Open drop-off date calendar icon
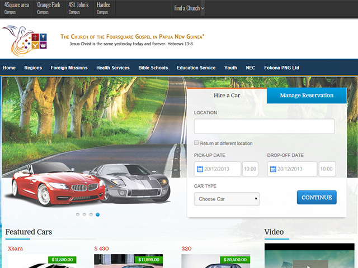 [x=273, y=169]
